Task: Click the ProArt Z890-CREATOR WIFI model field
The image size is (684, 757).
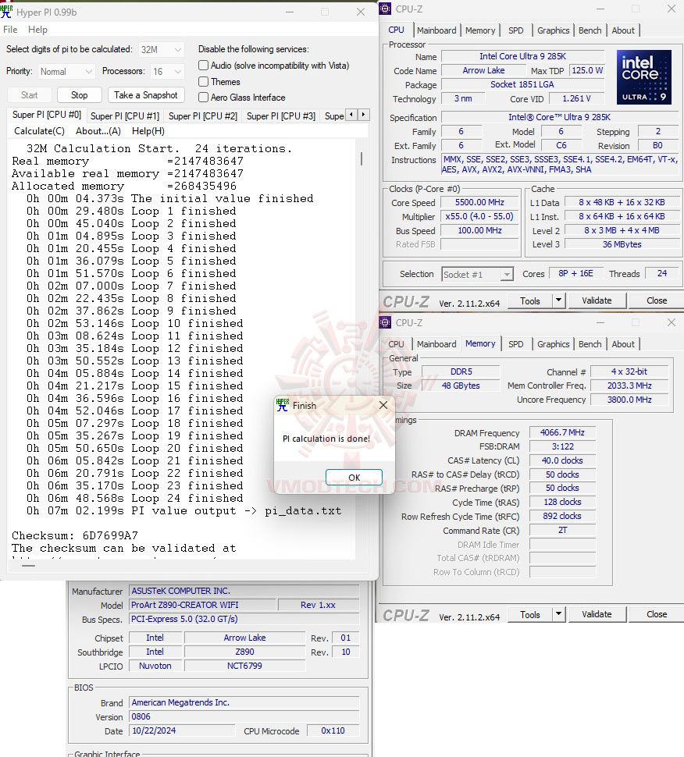Action: pyautogui.click(x=202, y=605)
